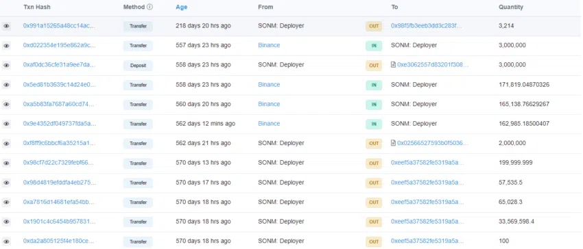
Task: Click the Deposit method badge
Action: 138,65
